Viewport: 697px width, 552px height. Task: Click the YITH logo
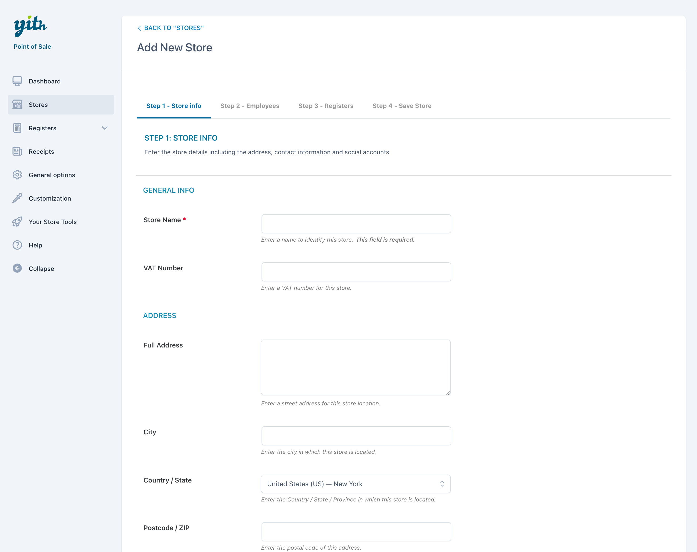coord(30,26)
